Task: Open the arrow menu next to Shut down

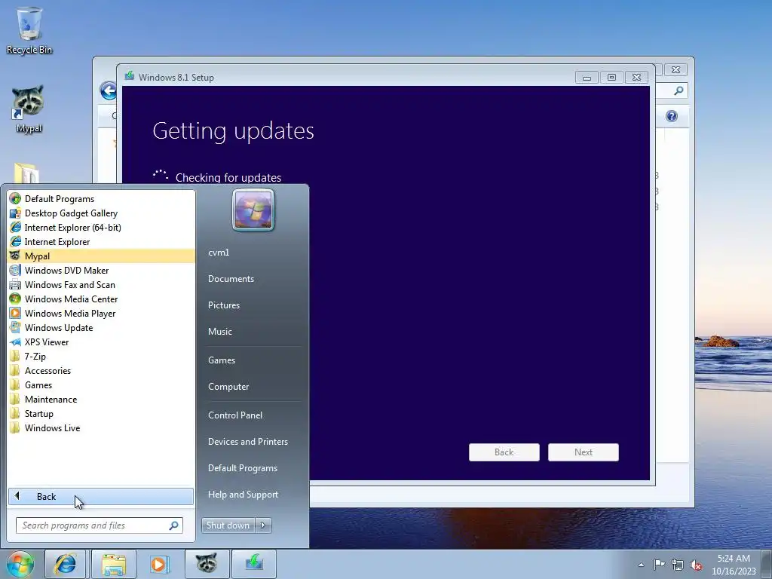Action: [x=263, y=525]
